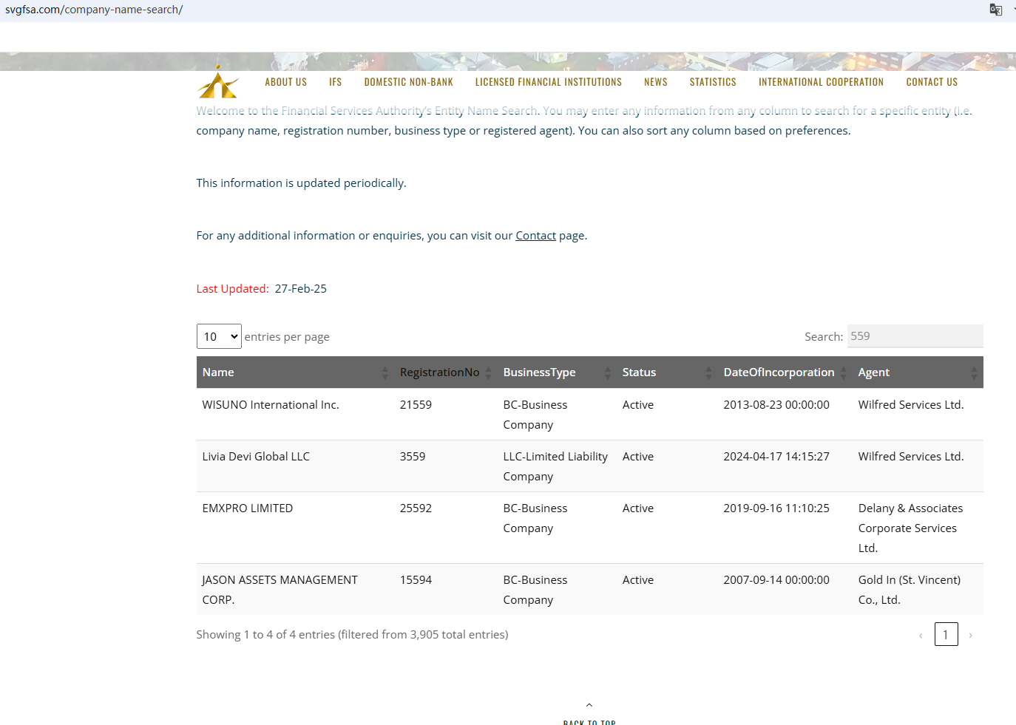
Task: Click LLC-Limited Liability Company cell
Action: (555, 466)
